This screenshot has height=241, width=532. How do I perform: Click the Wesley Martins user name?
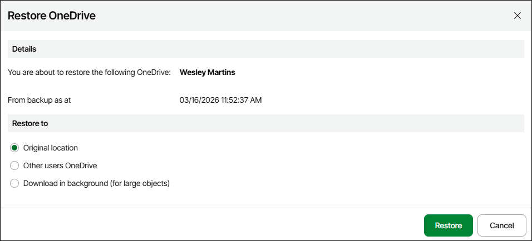tap(207, 72)
